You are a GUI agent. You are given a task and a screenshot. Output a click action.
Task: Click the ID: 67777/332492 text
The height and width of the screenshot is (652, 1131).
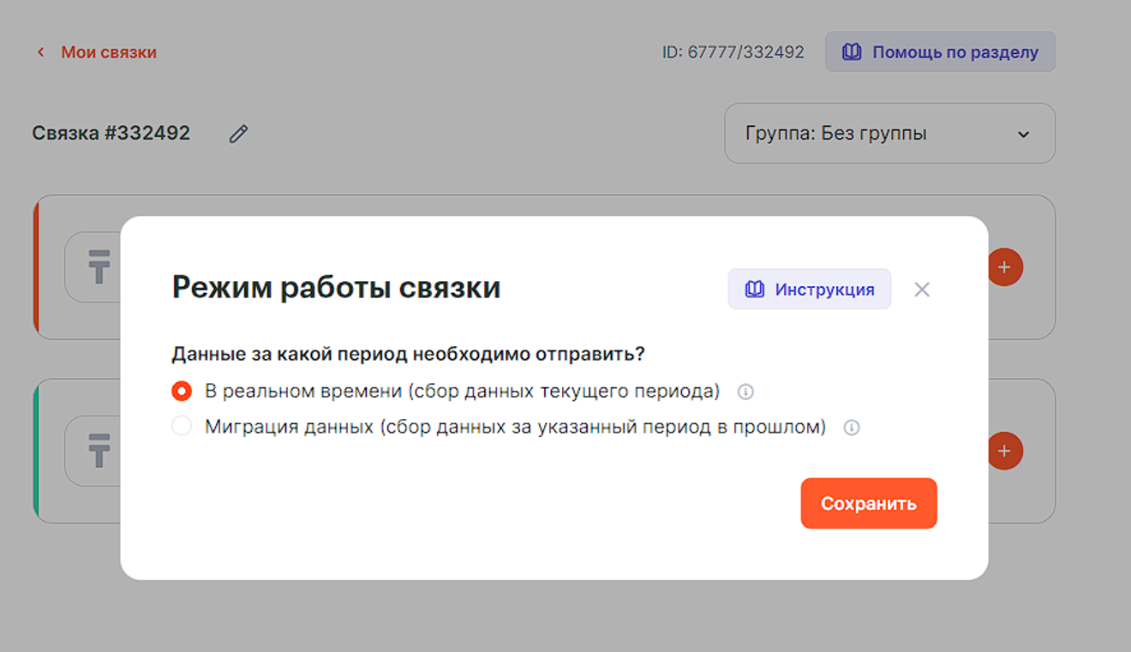[x=733, y=52]
